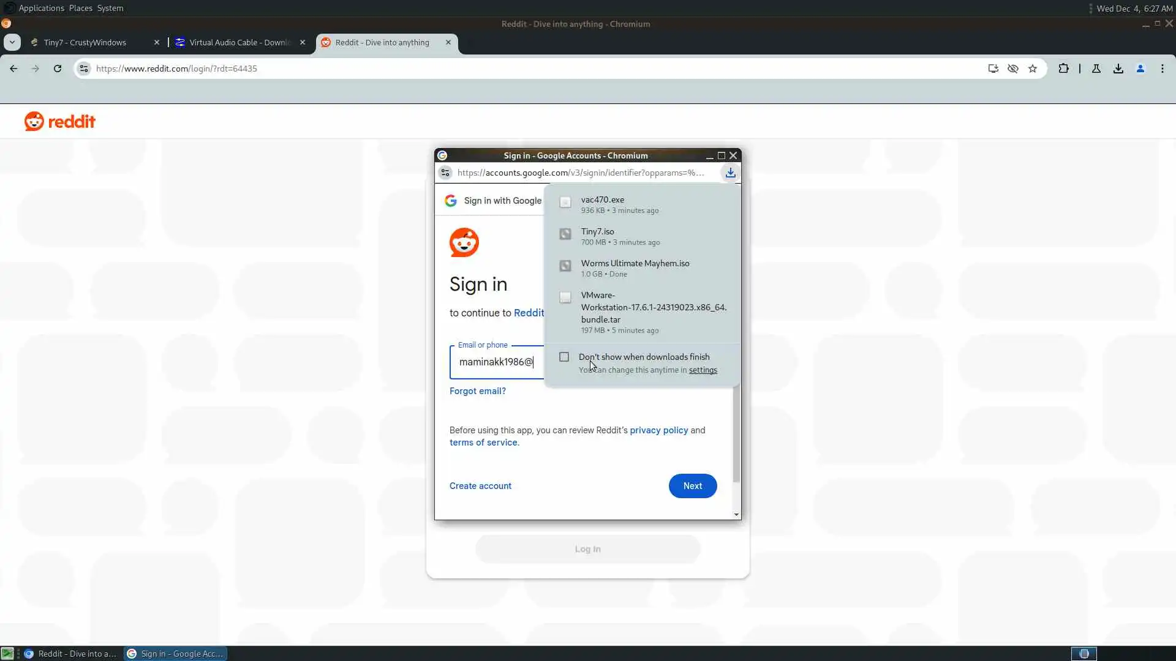Open the Chromium three-dot menu
Screen dimensions: 1176x661
[x=1163, y=69]
